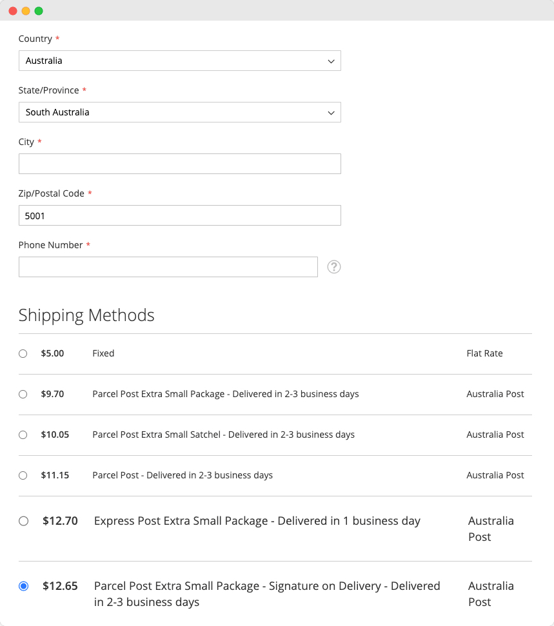Image resolution: width=554 pixels, height=626 pixels.
Task: Choose the $12.70 Express Post radio button
Action: 24,521
